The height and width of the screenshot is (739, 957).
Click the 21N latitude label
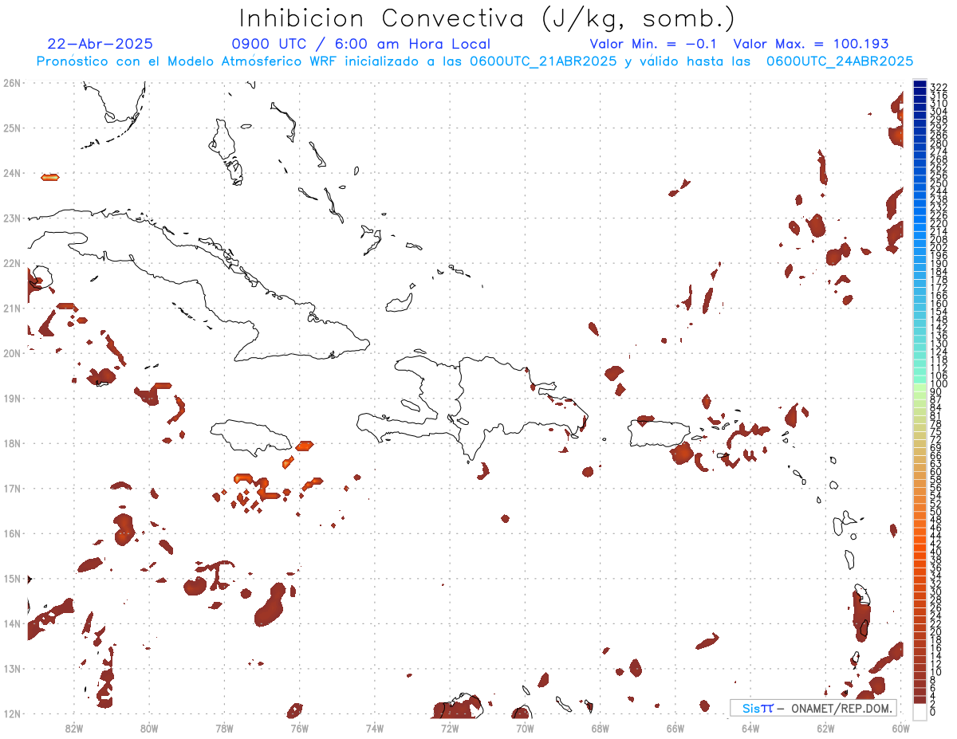coord(11,308)
